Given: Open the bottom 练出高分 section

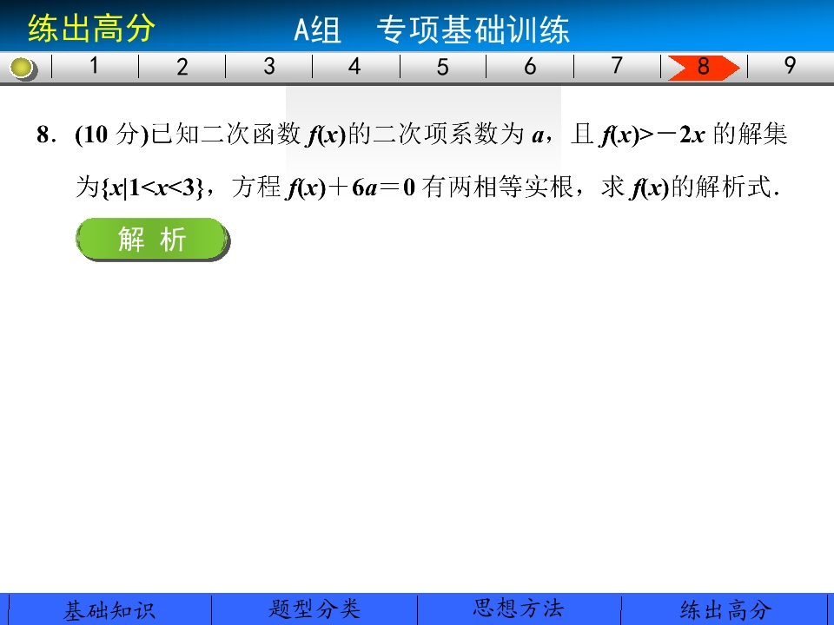Looking at the screenshot, I should [x=725, y=609].
